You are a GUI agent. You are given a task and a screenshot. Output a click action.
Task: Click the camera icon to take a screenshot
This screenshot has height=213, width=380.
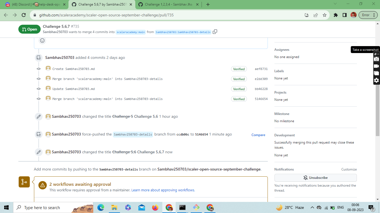pyautogui.click(x=376, y=59)
